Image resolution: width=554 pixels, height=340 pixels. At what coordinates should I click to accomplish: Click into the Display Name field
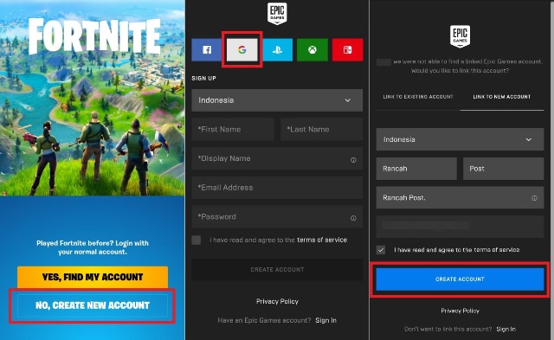click(x=277, y=158)
